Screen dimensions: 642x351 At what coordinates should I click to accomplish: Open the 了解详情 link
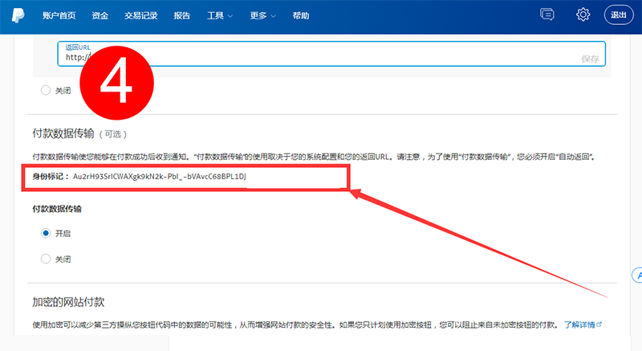[x=579, y=324]
